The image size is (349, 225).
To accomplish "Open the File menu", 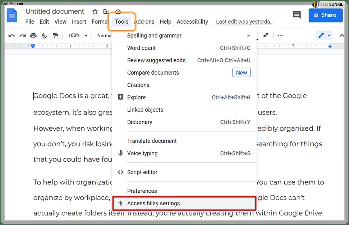I will point(29,22).
